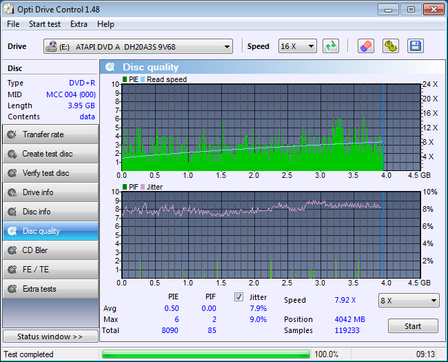Click the Position value 4042 MB
This screenshot has width=448, height=362.
click(x=349, y=319)
